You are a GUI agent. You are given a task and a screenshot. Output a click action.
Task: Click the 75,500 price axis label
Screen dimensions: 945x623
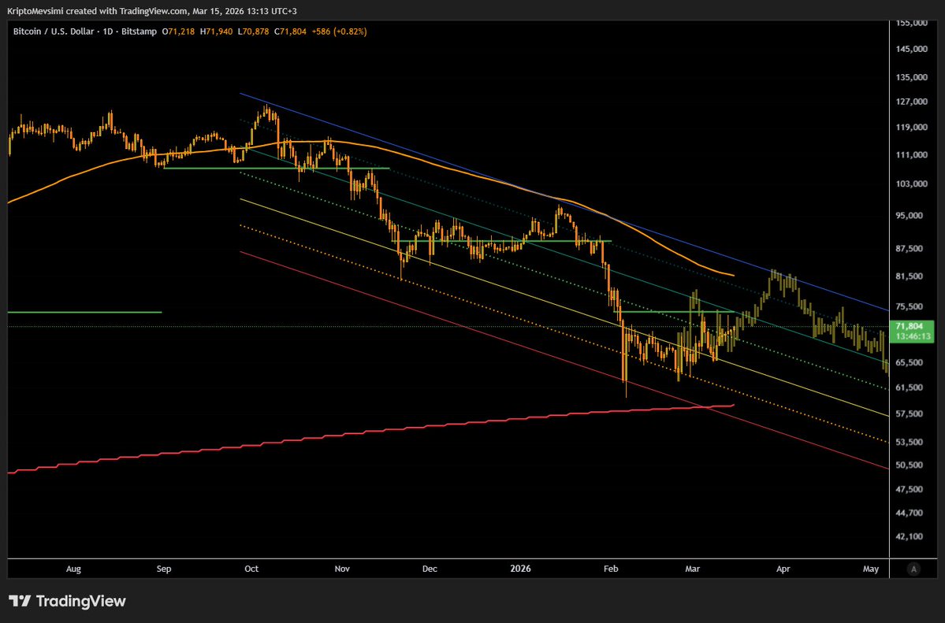point(910,306)
